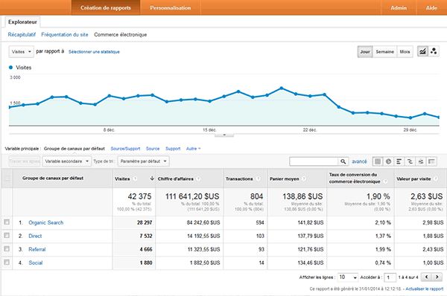Choose Support dimension
The width and height of the screenshot is (447, 296).
coord(173,149)
